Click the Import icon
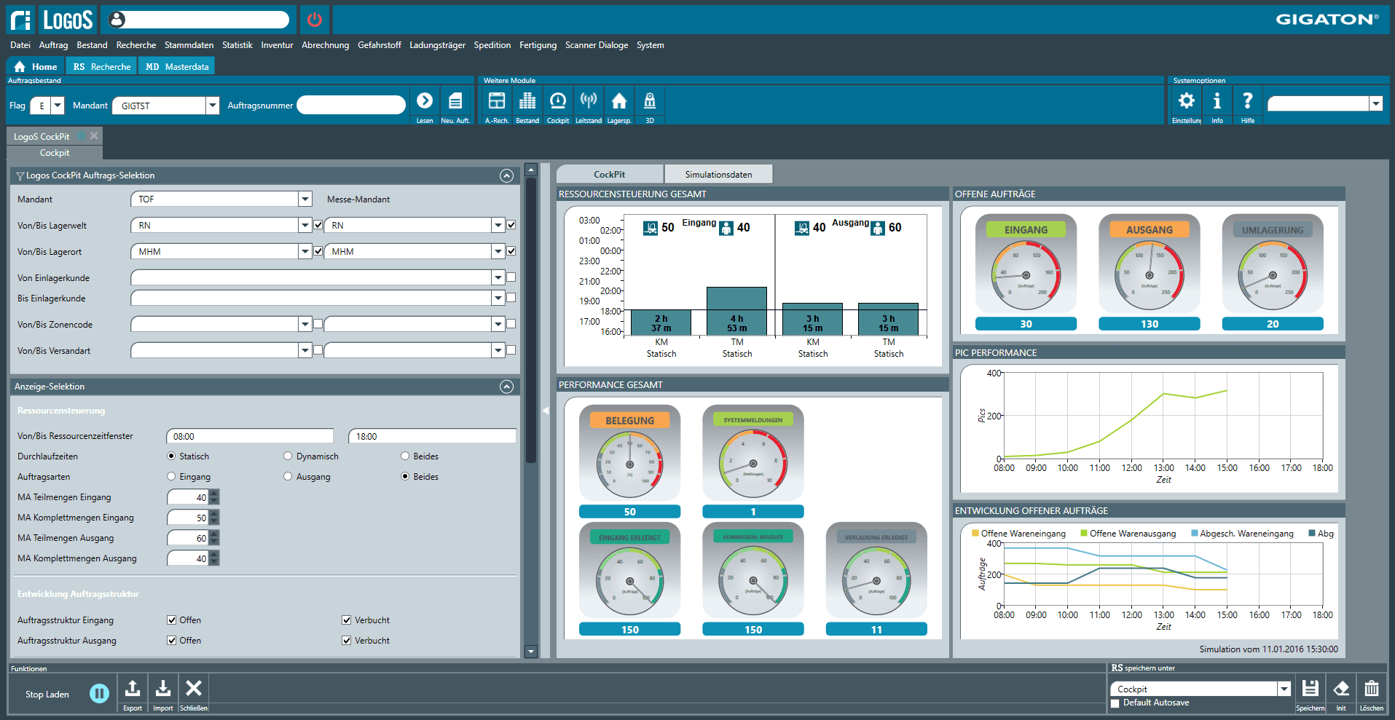 click(163, 688)
